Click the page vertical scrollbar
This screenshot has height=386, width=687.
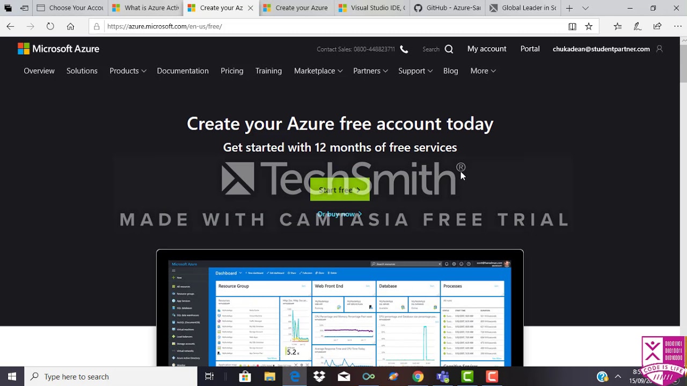click(683, 201)
